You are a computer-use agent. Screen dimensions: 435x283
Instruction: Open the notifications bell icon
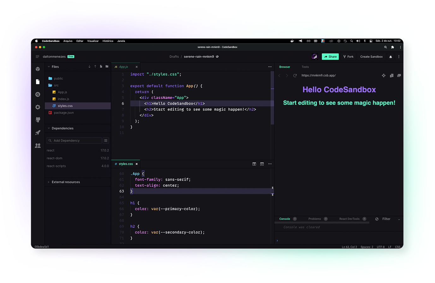pos(390,57)
